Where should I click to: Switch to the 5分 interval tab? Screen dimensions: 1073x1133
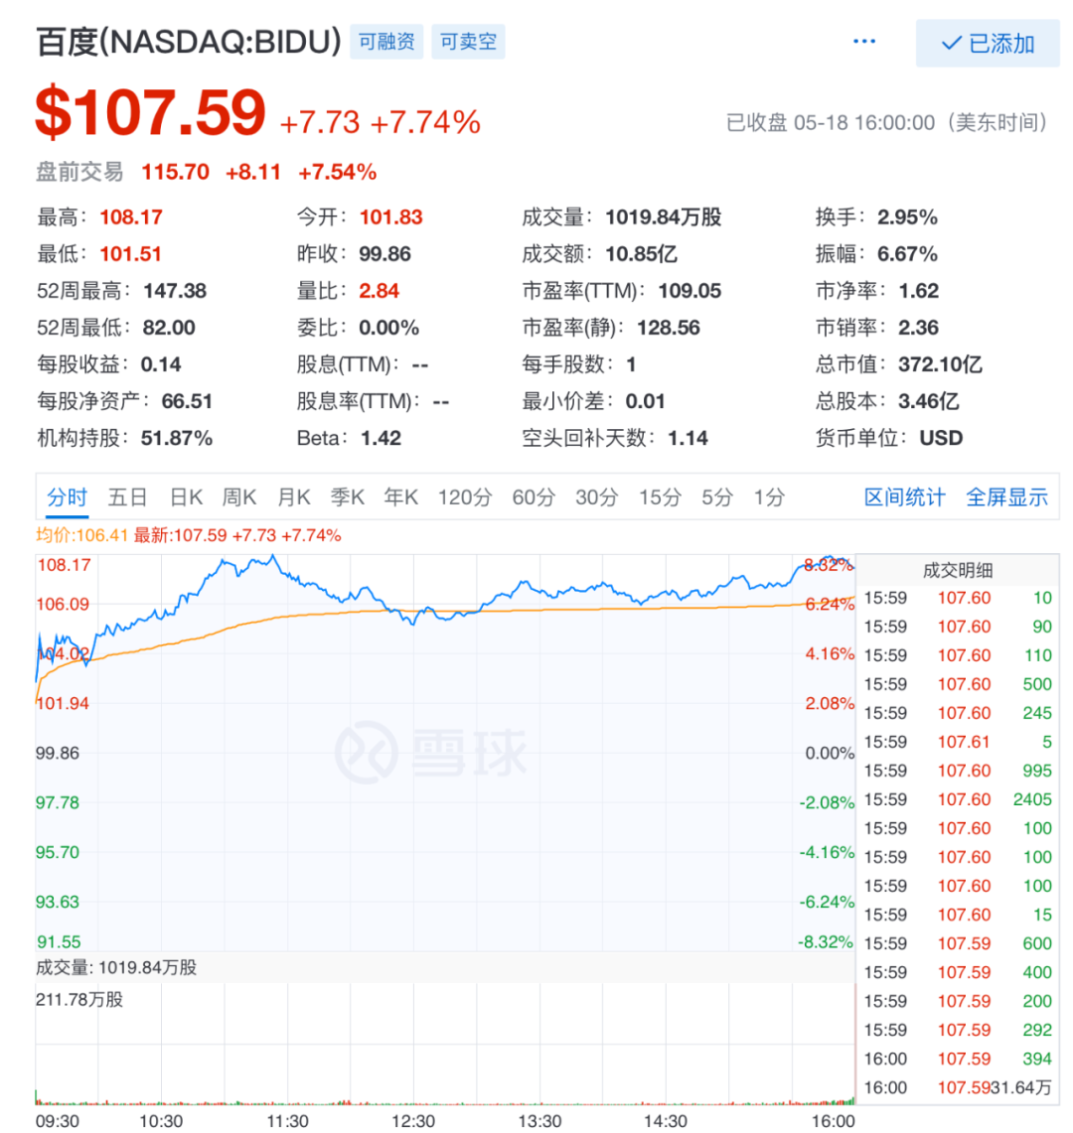point(717,497)
